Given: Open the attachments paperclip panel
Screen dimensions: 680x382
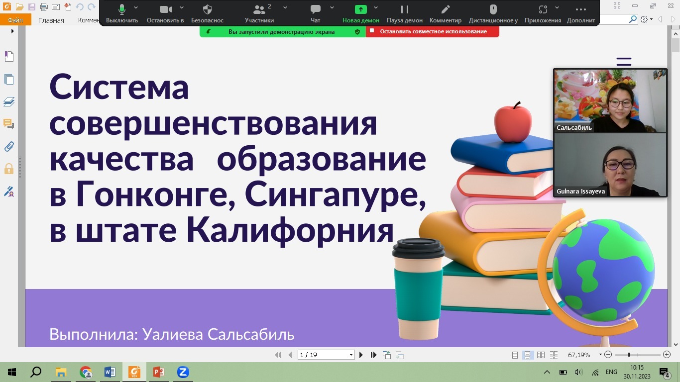Looking at the screenshot, I should pyautogui.click(x=8, y=146).
